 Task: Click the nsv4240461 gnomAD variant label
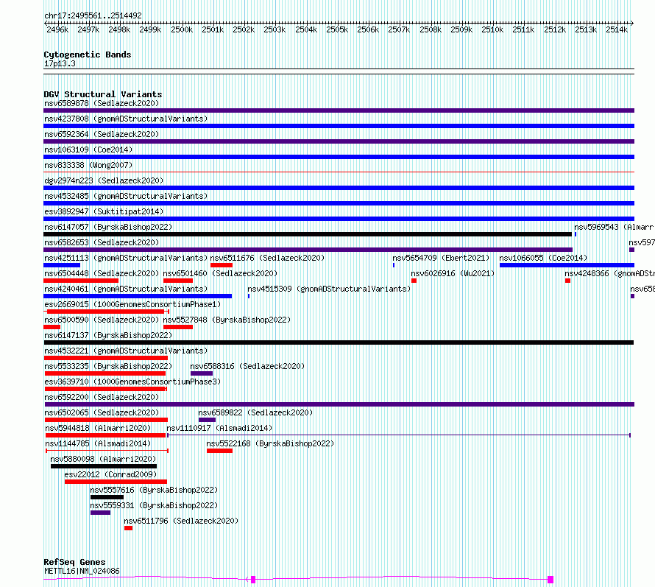point(126,289)
